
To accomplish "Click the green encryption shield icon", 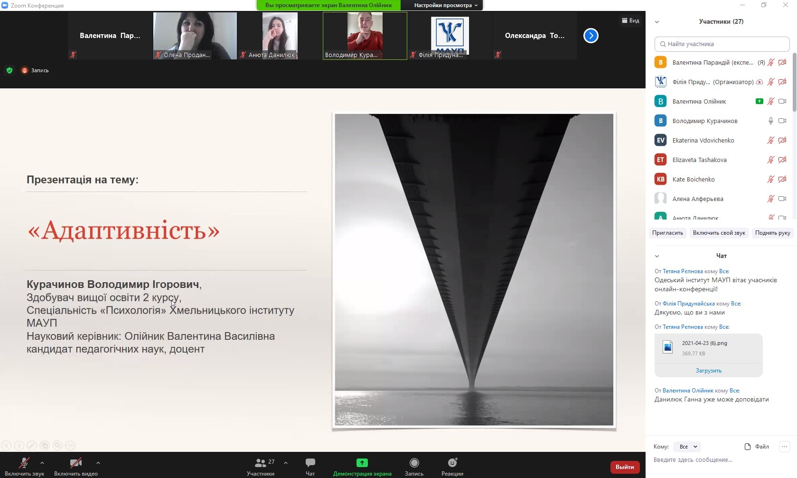I will click(x=9, y=70).
